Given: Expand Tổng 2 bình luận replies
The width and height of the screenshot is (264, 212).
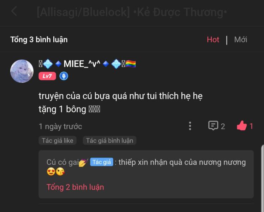Looking at the screenshot, I should click(75, 187).
